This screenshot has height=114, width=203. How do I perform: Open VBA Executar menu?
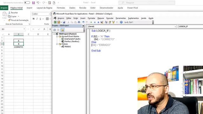click(110, 18)
